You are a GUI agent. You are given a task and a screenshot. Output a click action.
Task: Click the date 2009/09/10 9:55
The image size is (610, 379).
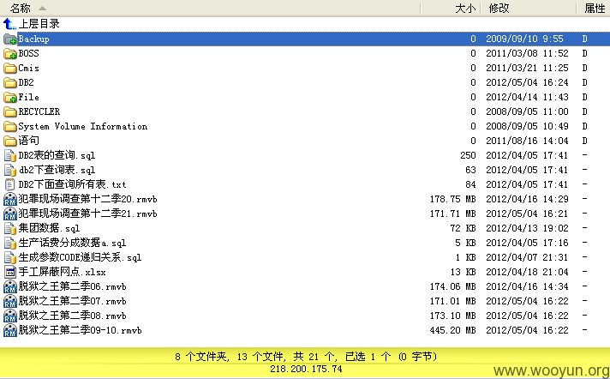pyautogui.click(x=524, y=39)
